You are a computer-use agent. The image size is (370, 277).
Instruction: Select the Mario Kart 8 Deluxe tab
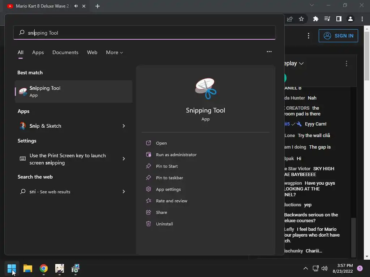[42, 6]
